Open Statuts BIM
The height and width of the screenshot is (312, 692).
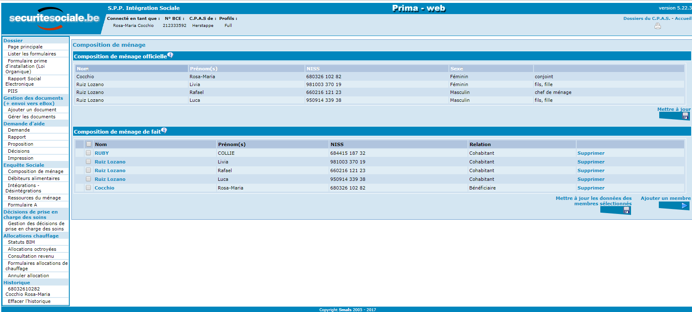[21, 242]
